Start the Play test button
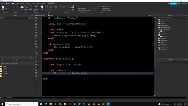The height and width of the screenshot is (106, 188). [x=42, y=8]
